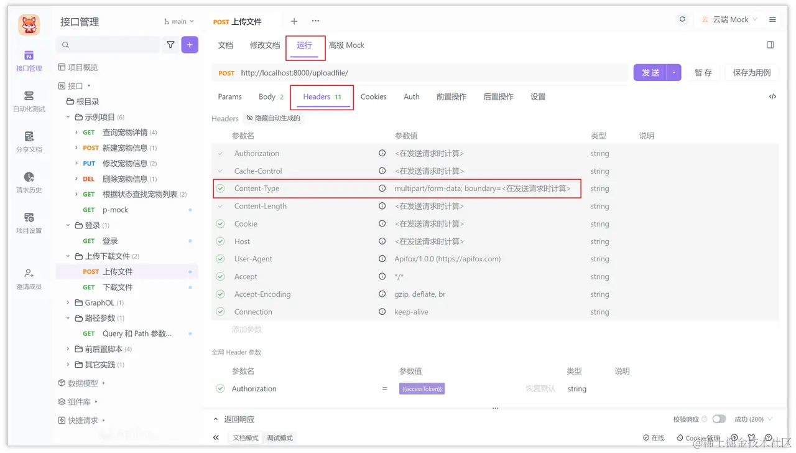Click the POST upload URL input field
The width and height of the screenshot is (796, 453).
pyautogui.click(x=373, y=72)
